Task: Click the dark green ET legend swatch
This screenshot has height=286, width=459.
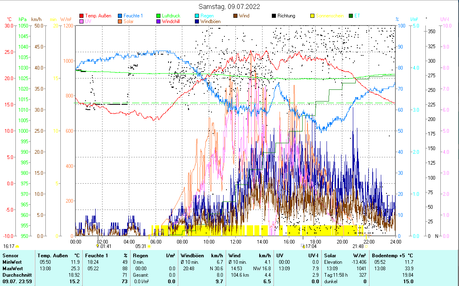Action: tap(351, 16)
